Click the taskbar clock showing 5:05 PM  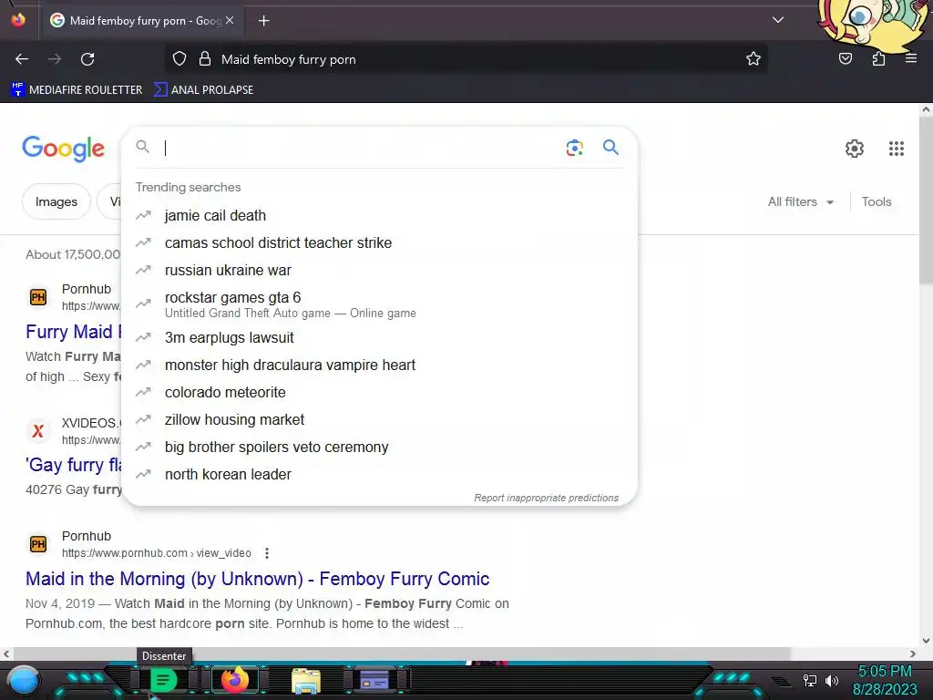885,680
